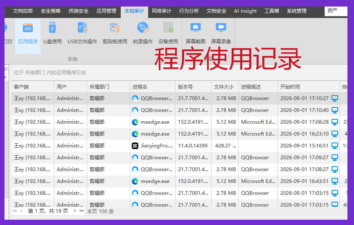Switch to 文档加密 tab
The width and height of the screenshot is (354, 225).
point(23,11)
